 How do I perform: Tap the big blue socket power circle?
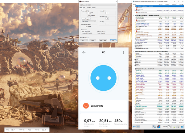tap(104, 78)
